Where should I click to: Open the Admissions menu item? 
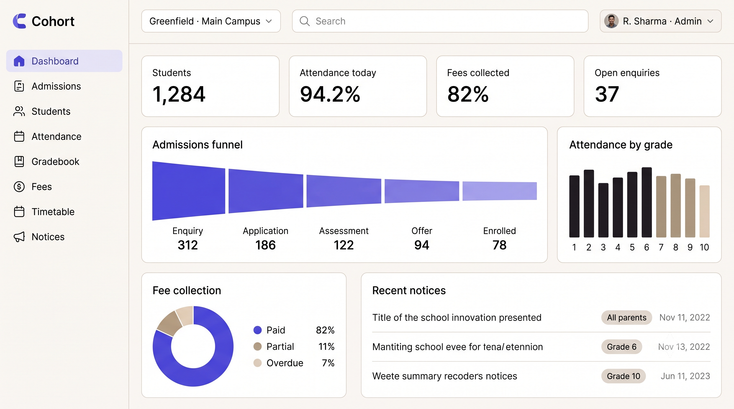[x=64, y=86]
